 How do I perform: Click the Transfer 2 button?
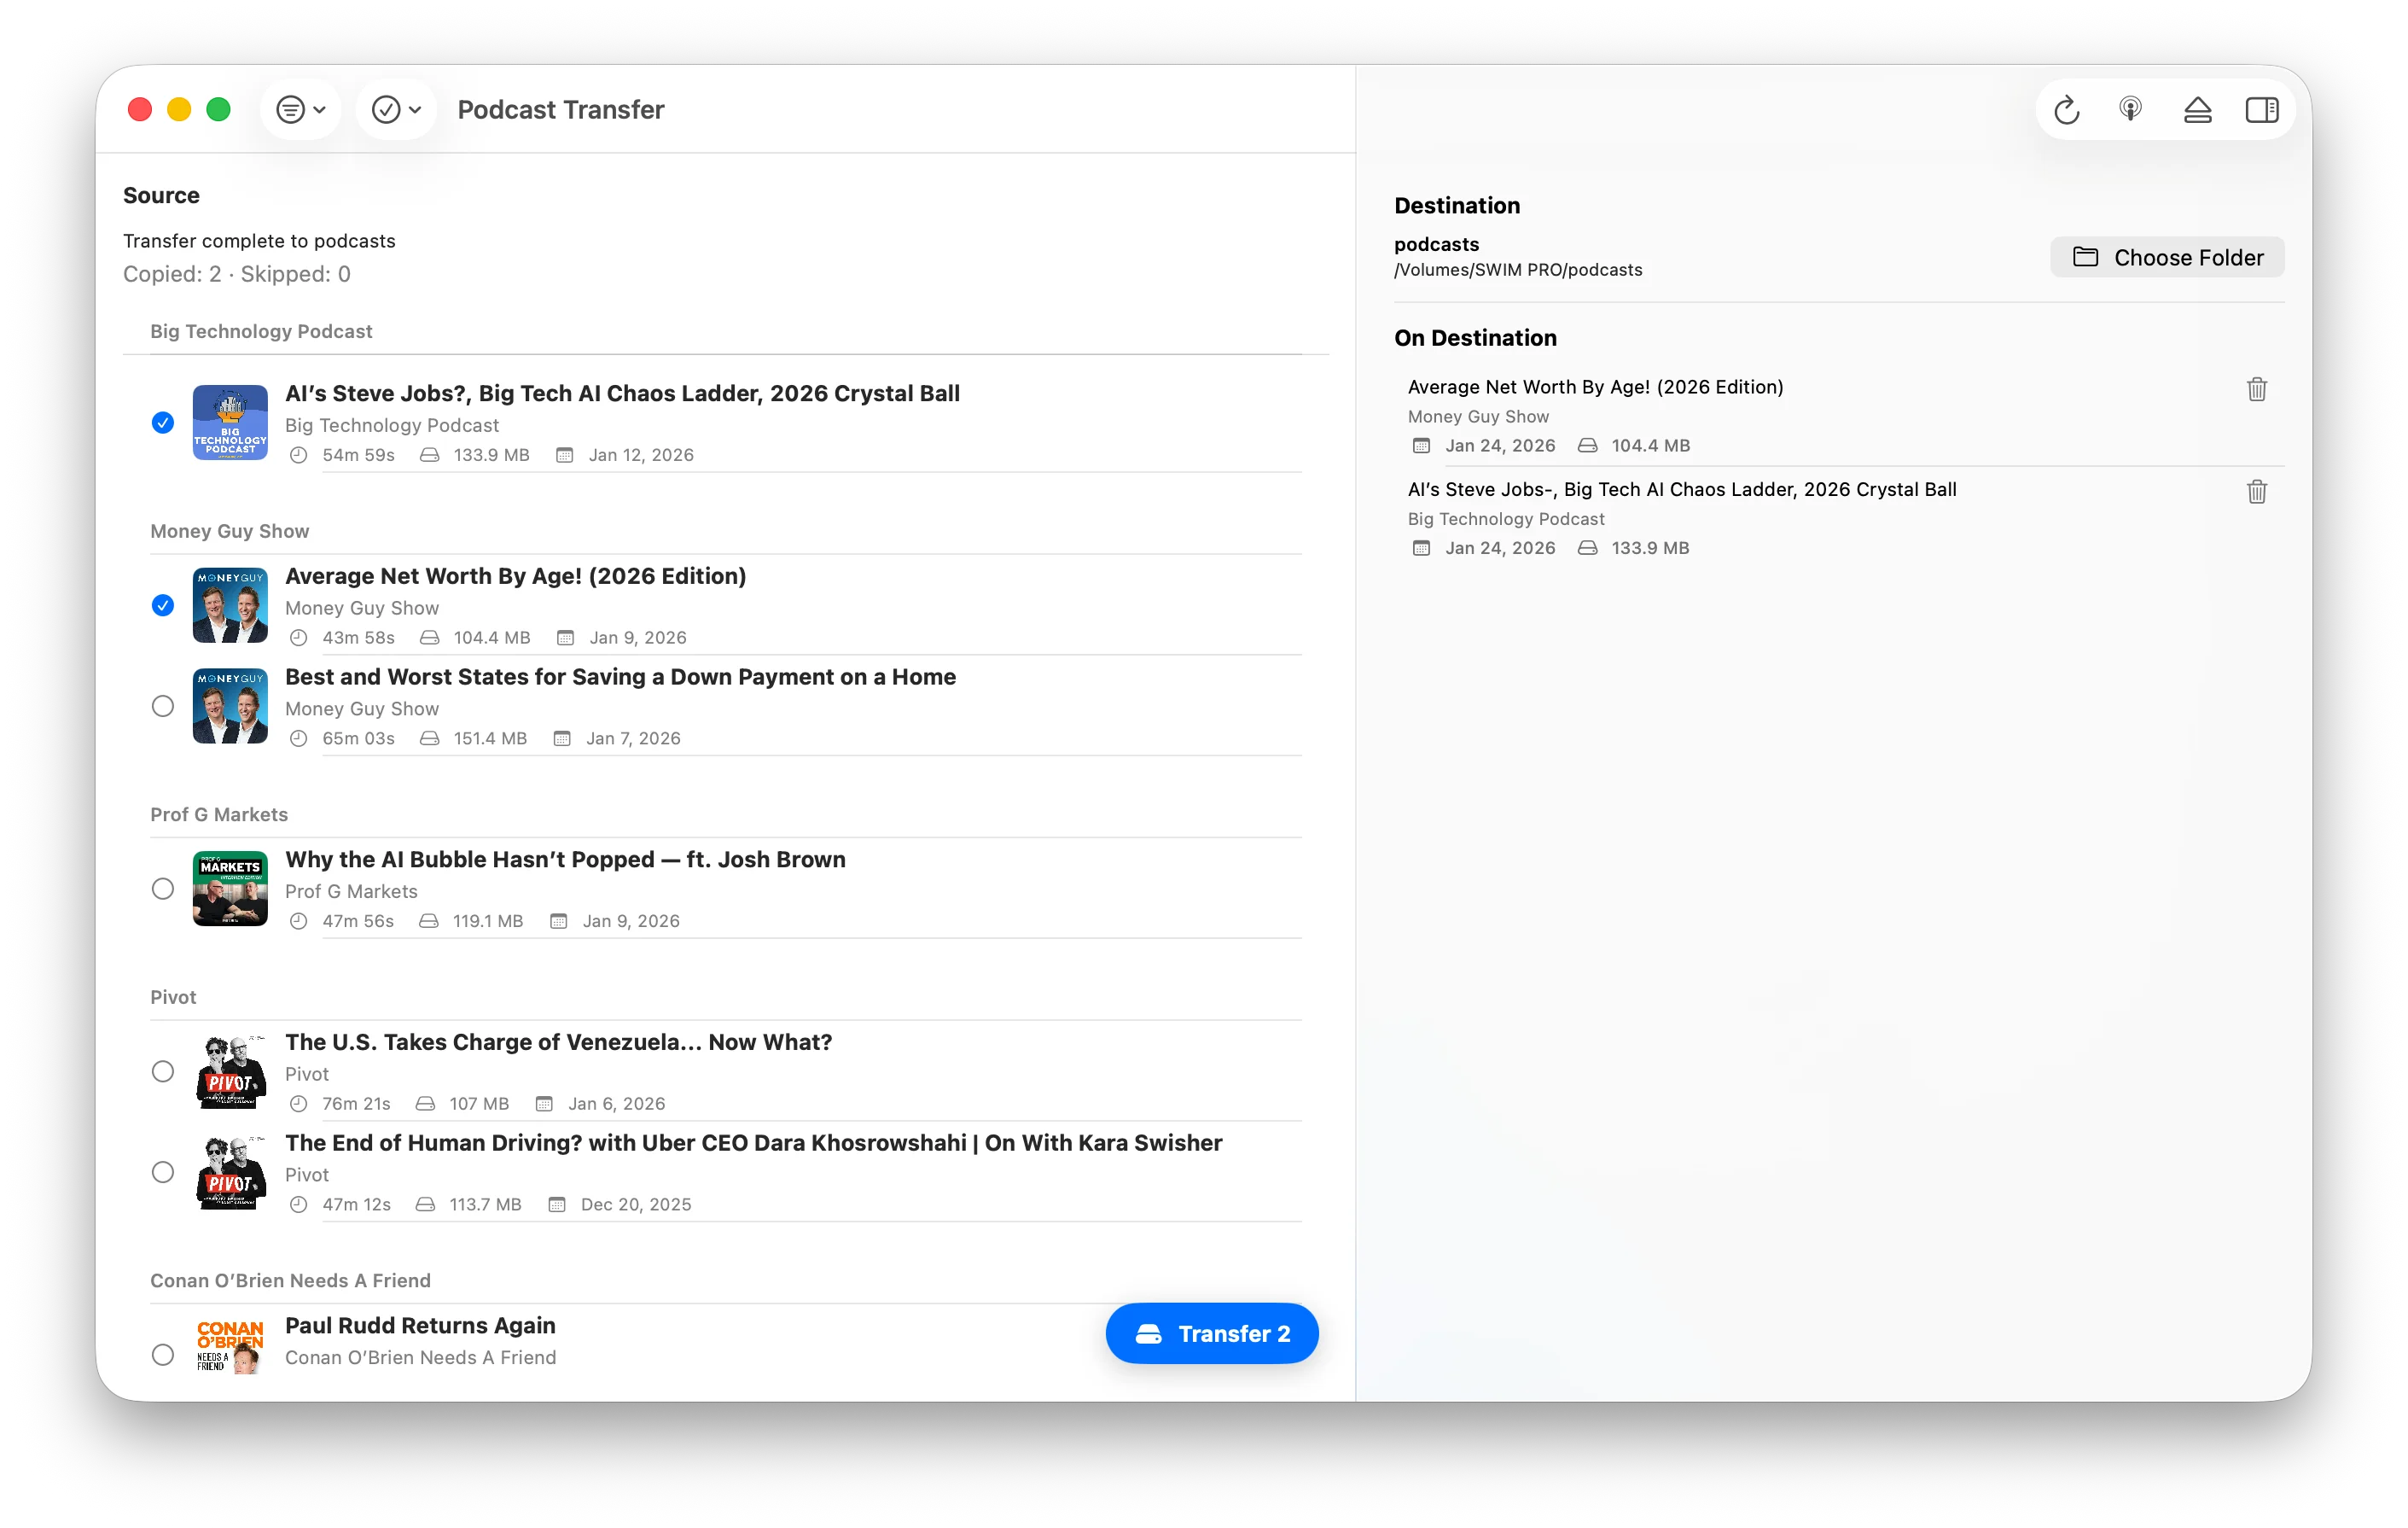(1211, 1333)
